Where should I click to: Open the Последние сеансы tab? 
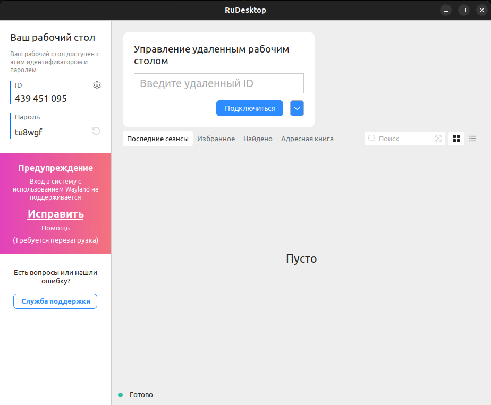(x=158, y=139)
